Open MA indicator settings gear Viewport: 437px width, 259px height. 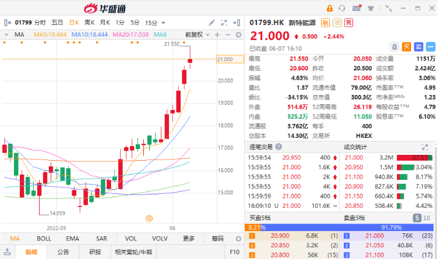pyautogui.click(x=238, y=35)
